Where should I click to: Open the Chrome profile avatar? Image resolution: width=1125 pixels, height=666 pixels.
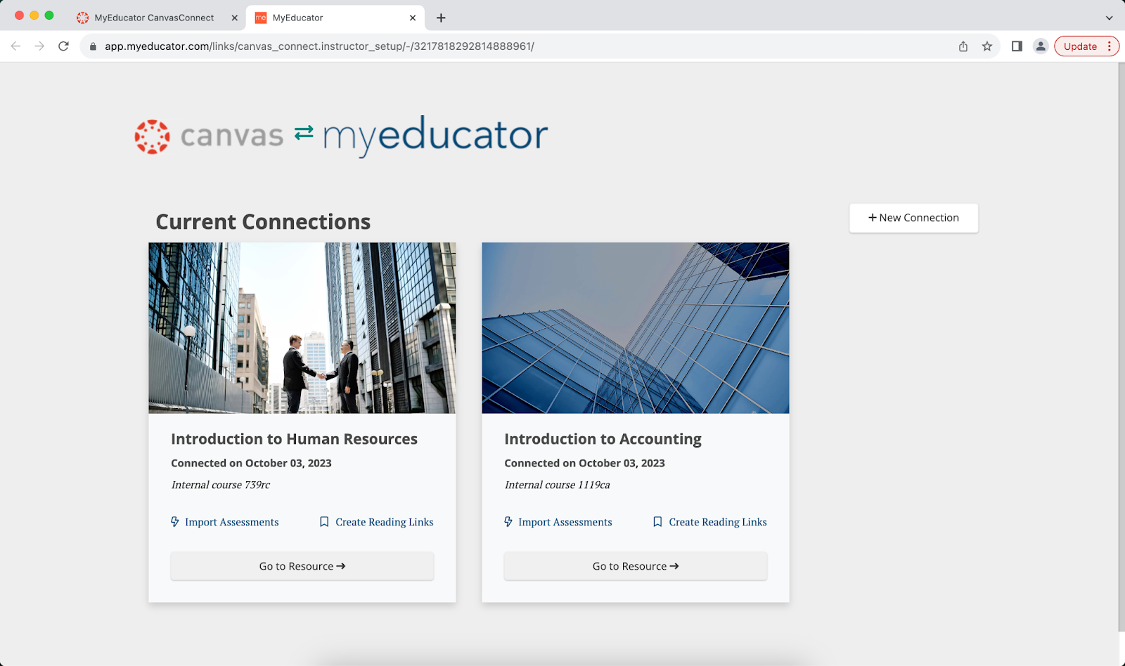[1041, 46]
